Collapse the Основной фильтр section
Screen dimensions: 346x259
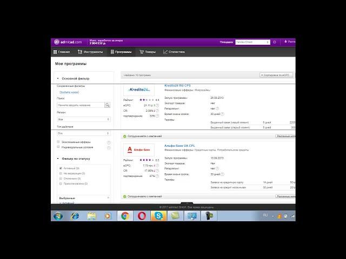click(x=58, y=78)
